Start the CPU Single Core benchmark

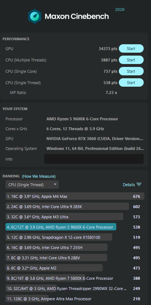131,71
